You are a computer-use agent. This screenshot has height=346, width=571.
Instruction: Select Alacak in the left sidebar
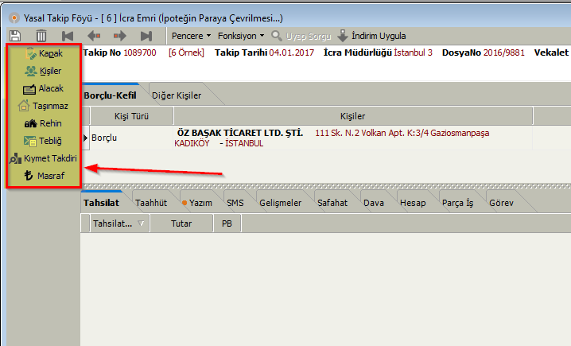click(44, 88)
